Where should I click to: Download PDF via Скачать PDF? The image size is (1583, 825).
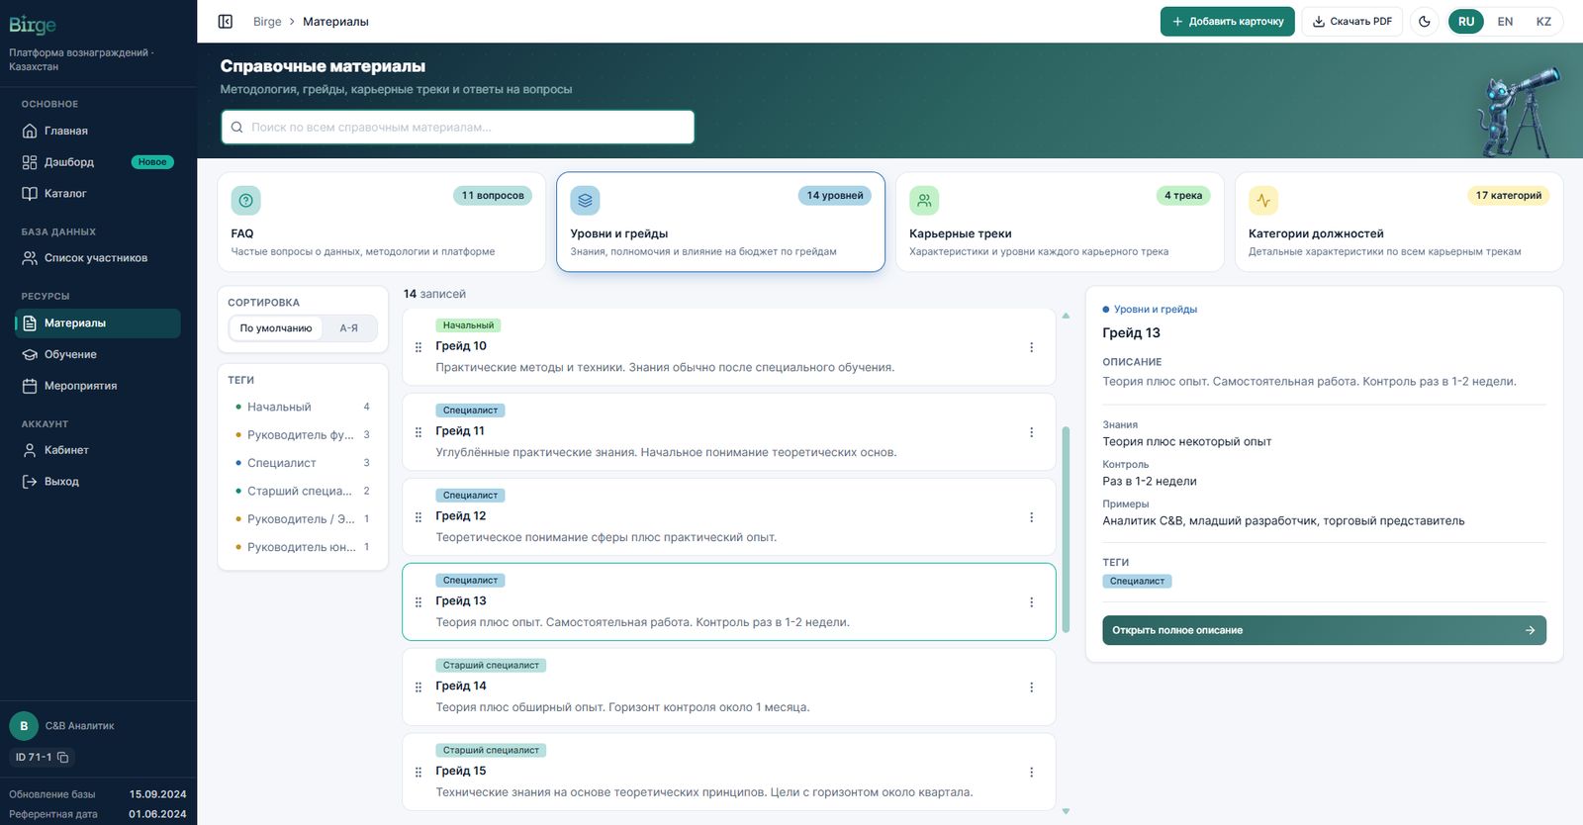1351,21
